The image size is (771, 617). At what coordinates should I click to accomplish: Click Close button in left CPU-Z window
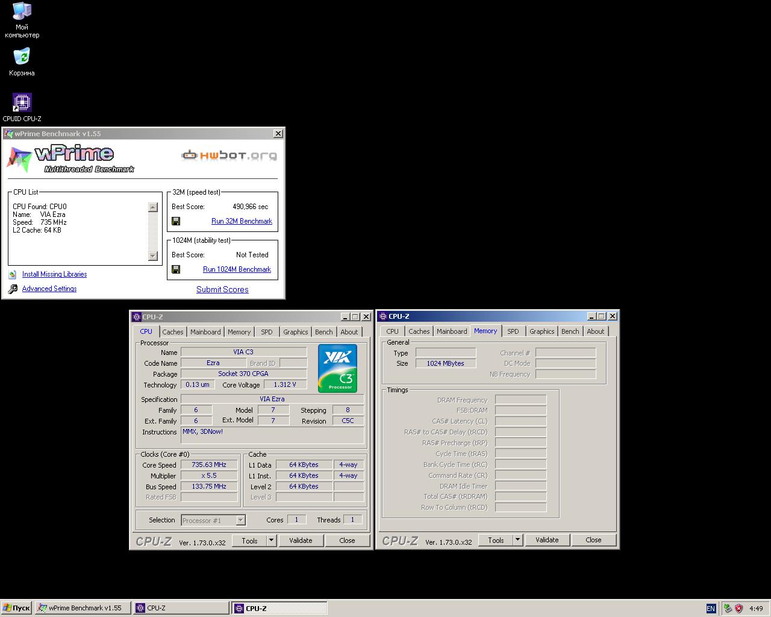tap(348, 540)
